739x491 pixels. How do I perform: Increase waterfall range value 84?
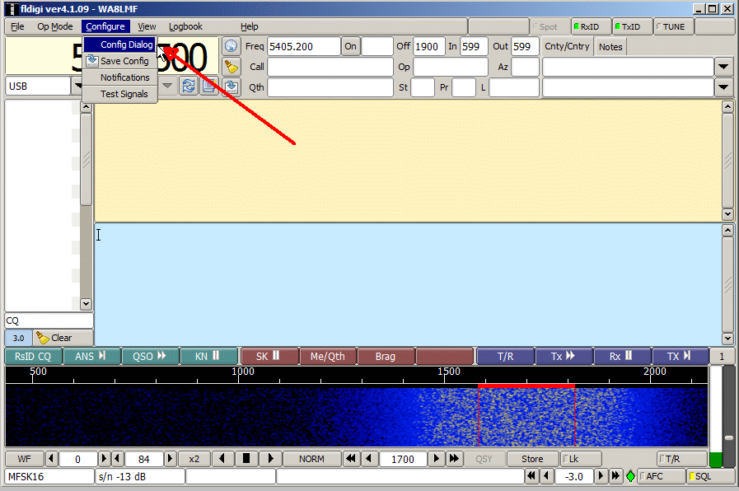171,459
